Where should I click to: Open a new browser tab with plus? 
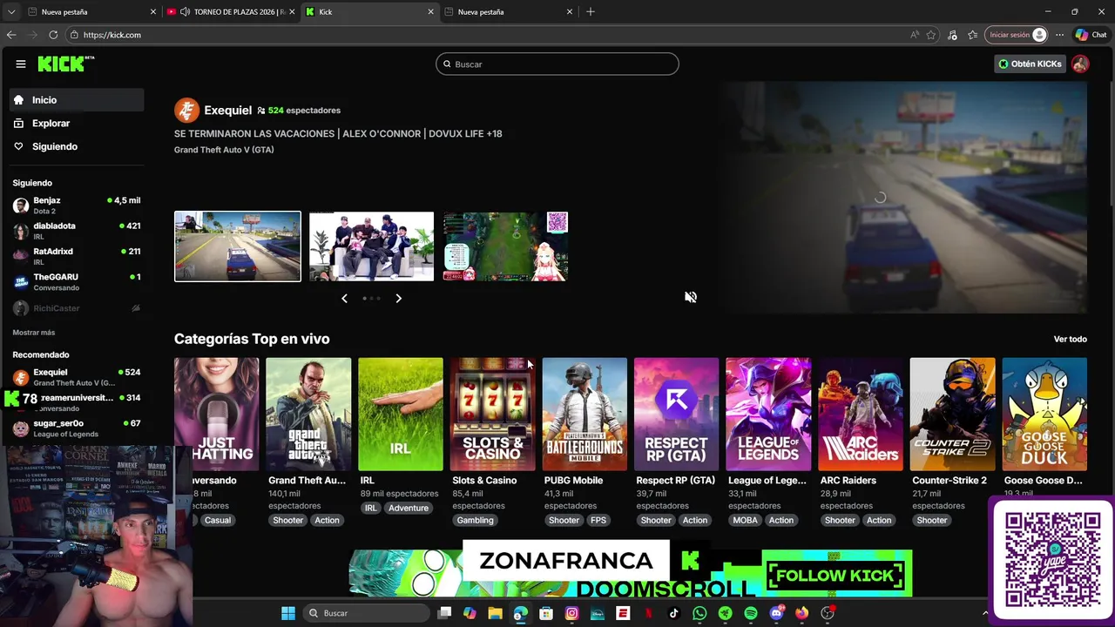point(591,12)
